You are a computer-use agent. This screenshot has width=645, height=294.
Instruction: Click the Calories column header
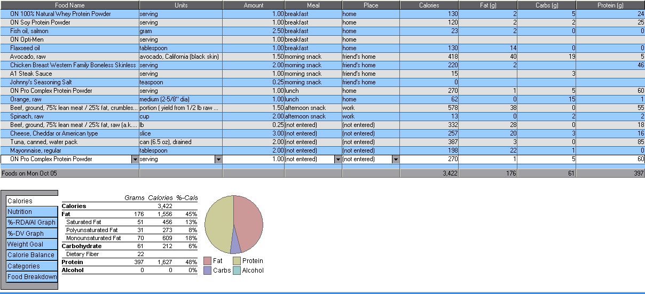[x=429, y=5]
